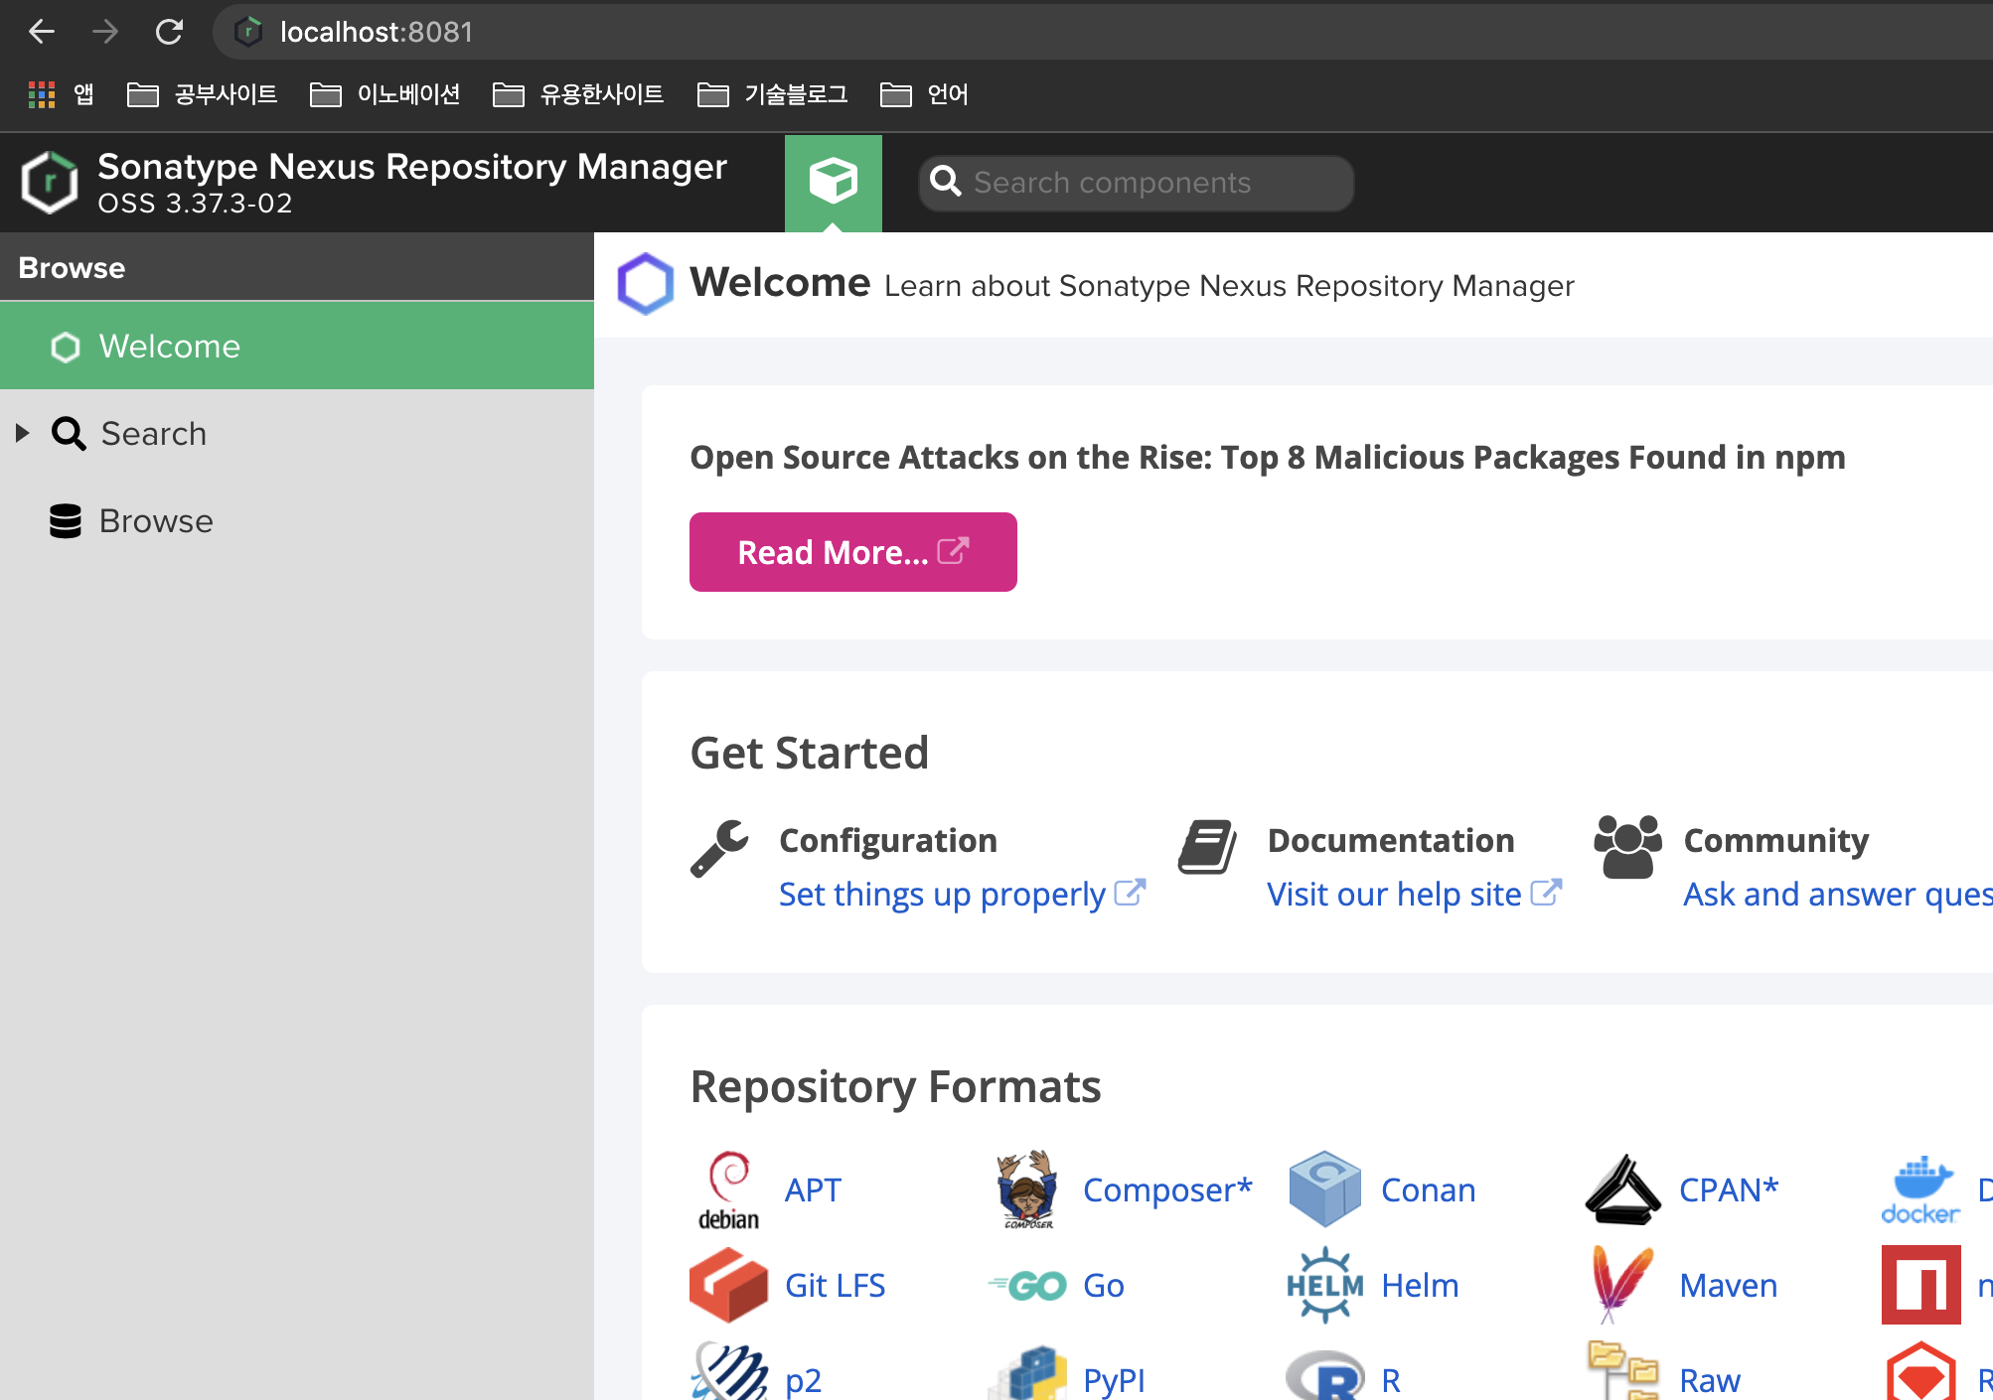Click the Maven feather icon
Viewport: 1993px width, 1400px height.
1620,1285
